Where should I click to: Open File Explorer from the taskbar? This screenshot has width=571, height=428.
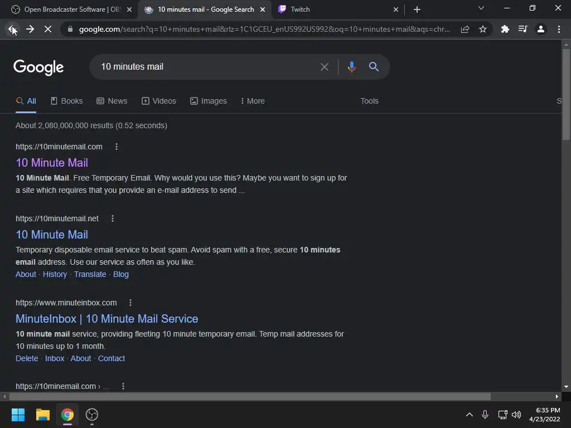coord(42,415)
